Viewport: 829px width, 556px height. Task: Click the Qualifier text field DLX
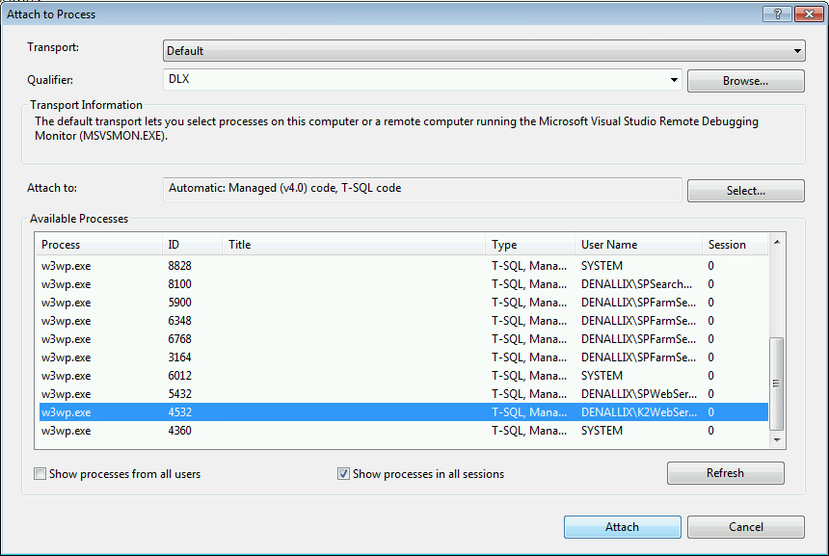pos(414,80)
